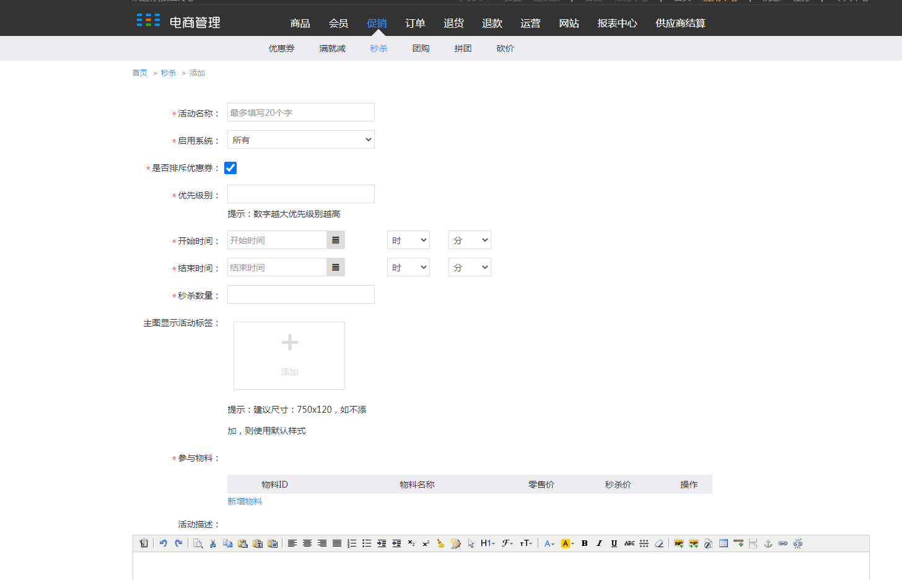Insert table in editor
Image resolution: width=902 pixels, height=580 pixels.
tap(724, 543)
